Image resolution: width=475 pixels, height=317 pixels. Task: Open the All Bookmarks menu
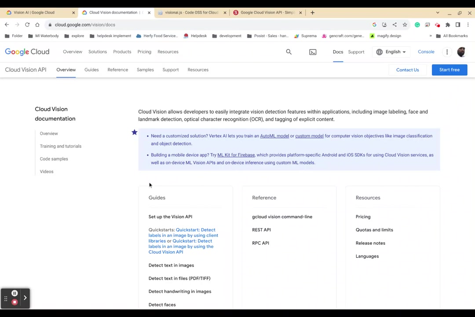pos(455,36)
